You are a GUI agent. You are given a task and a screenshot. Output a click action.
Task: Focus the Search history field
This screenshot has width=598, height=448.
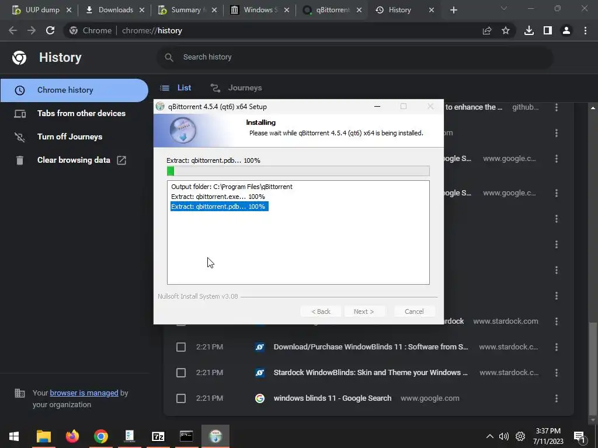[x=354, y=57]
